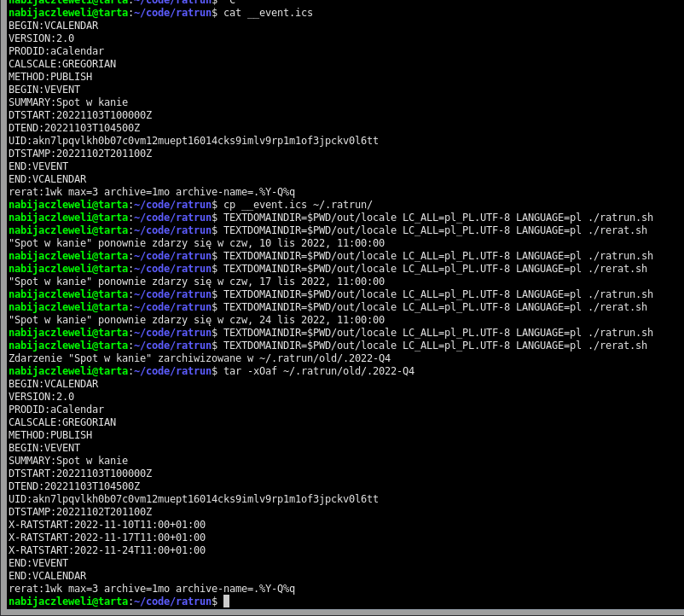This screenshot has width=684, height=616.
Task: Select the output line mentioning 17 lis 2022
Action: point(196,282)
